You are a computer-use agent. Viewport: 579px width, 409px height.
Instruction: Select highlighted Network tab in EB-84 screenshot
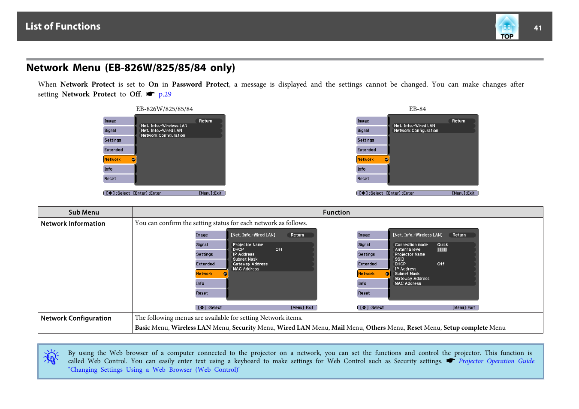[373, 159]
